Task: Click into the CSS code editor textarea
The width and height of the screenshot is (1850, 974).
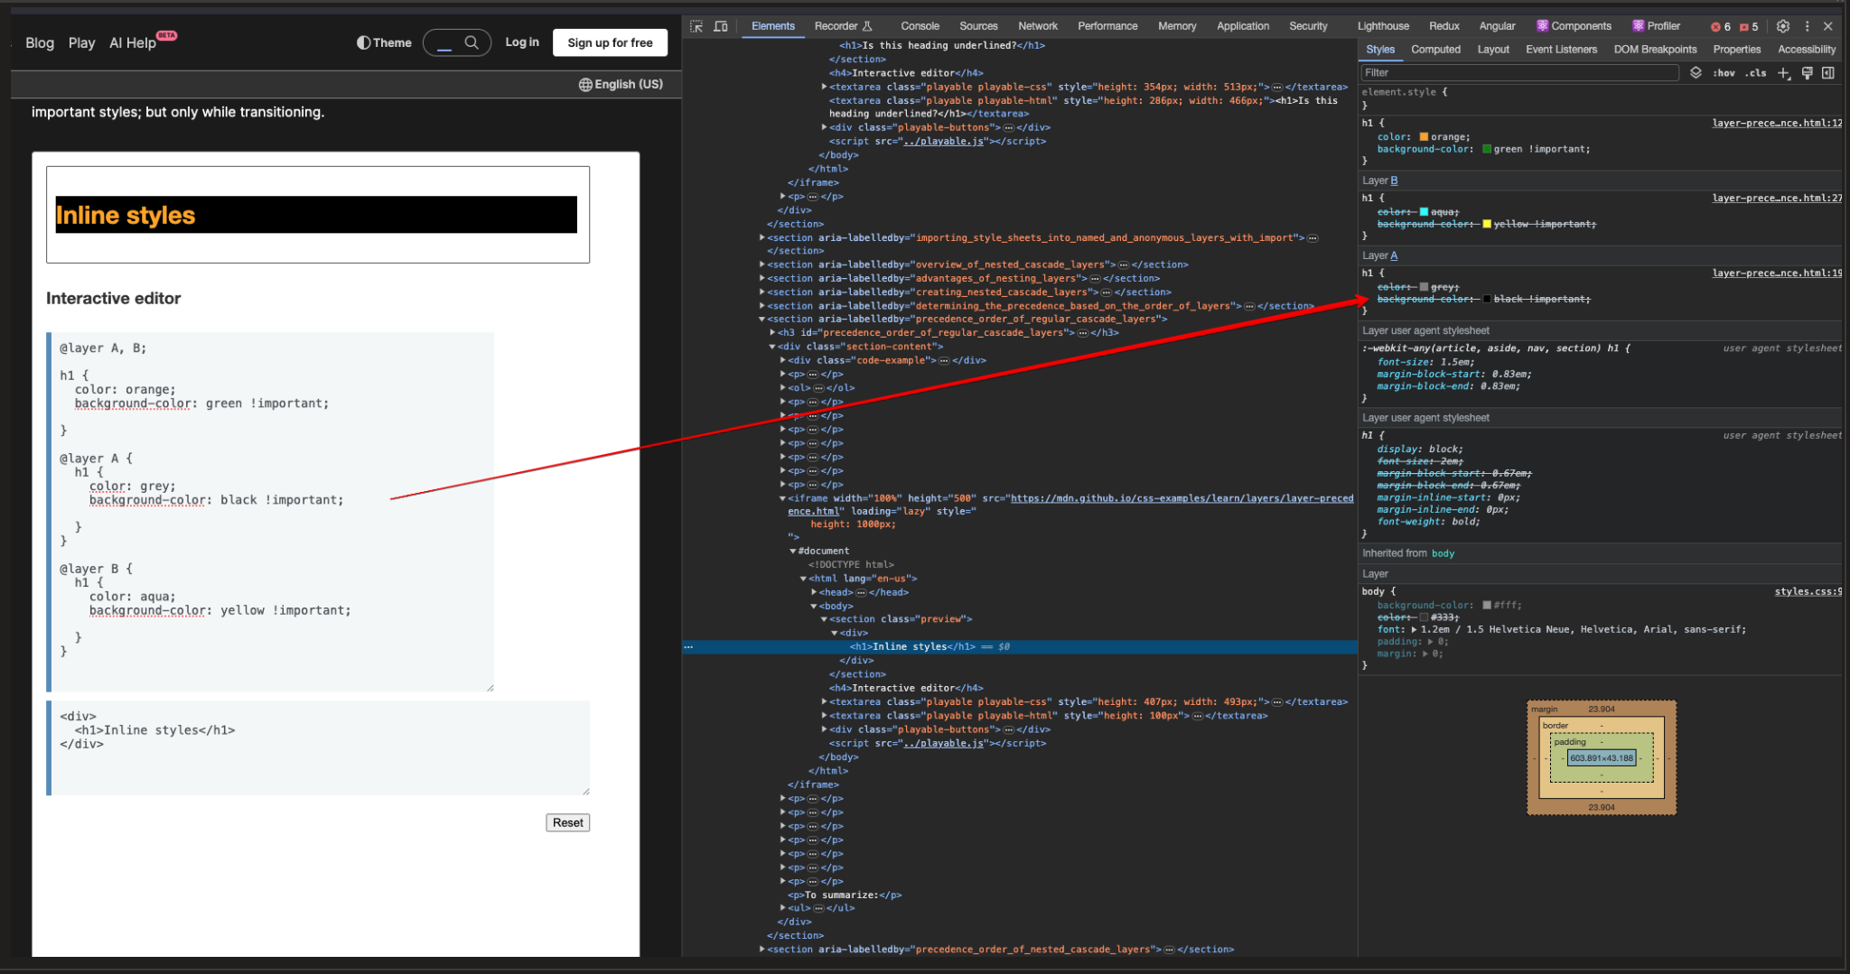Action: (271, 512)
